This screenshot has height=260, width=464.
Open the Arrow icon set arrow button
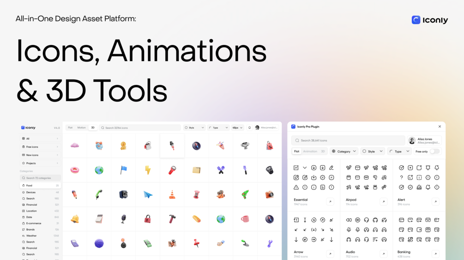330,254
